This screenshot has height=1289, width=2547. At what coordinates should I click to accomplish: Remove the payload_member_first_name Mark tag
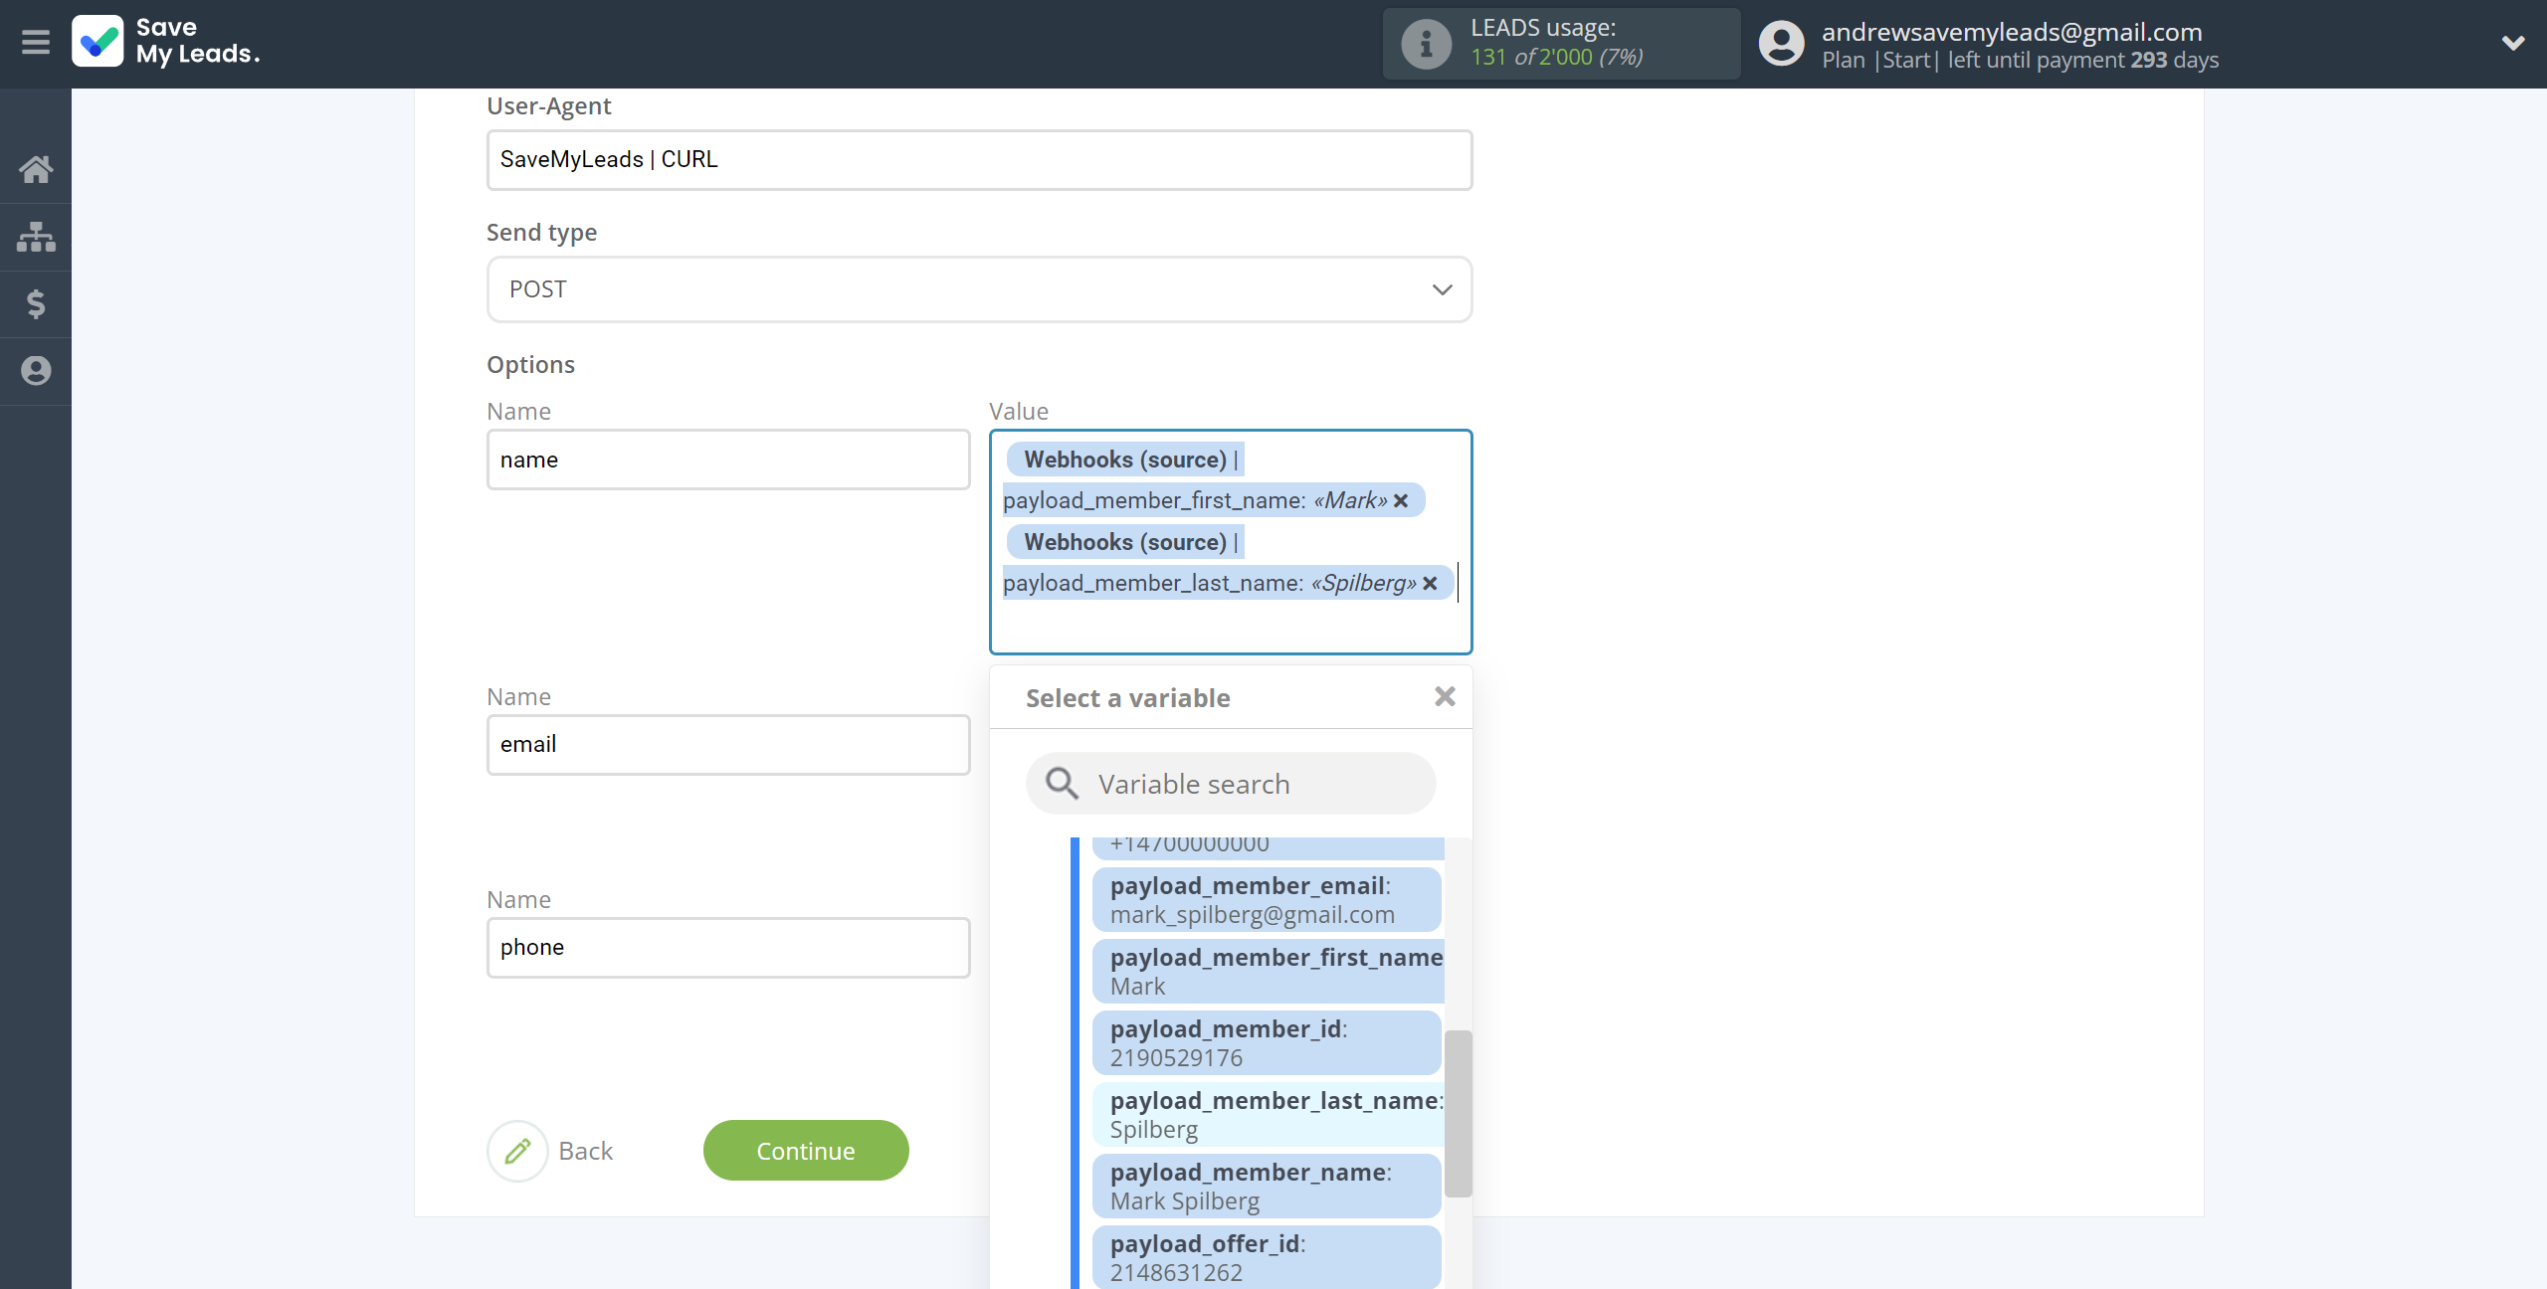1401,501
